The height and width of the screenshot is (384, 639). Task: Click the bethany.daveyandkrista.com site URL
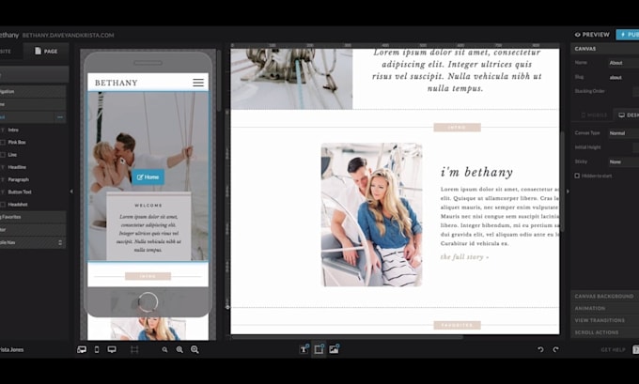coord(68,36)
